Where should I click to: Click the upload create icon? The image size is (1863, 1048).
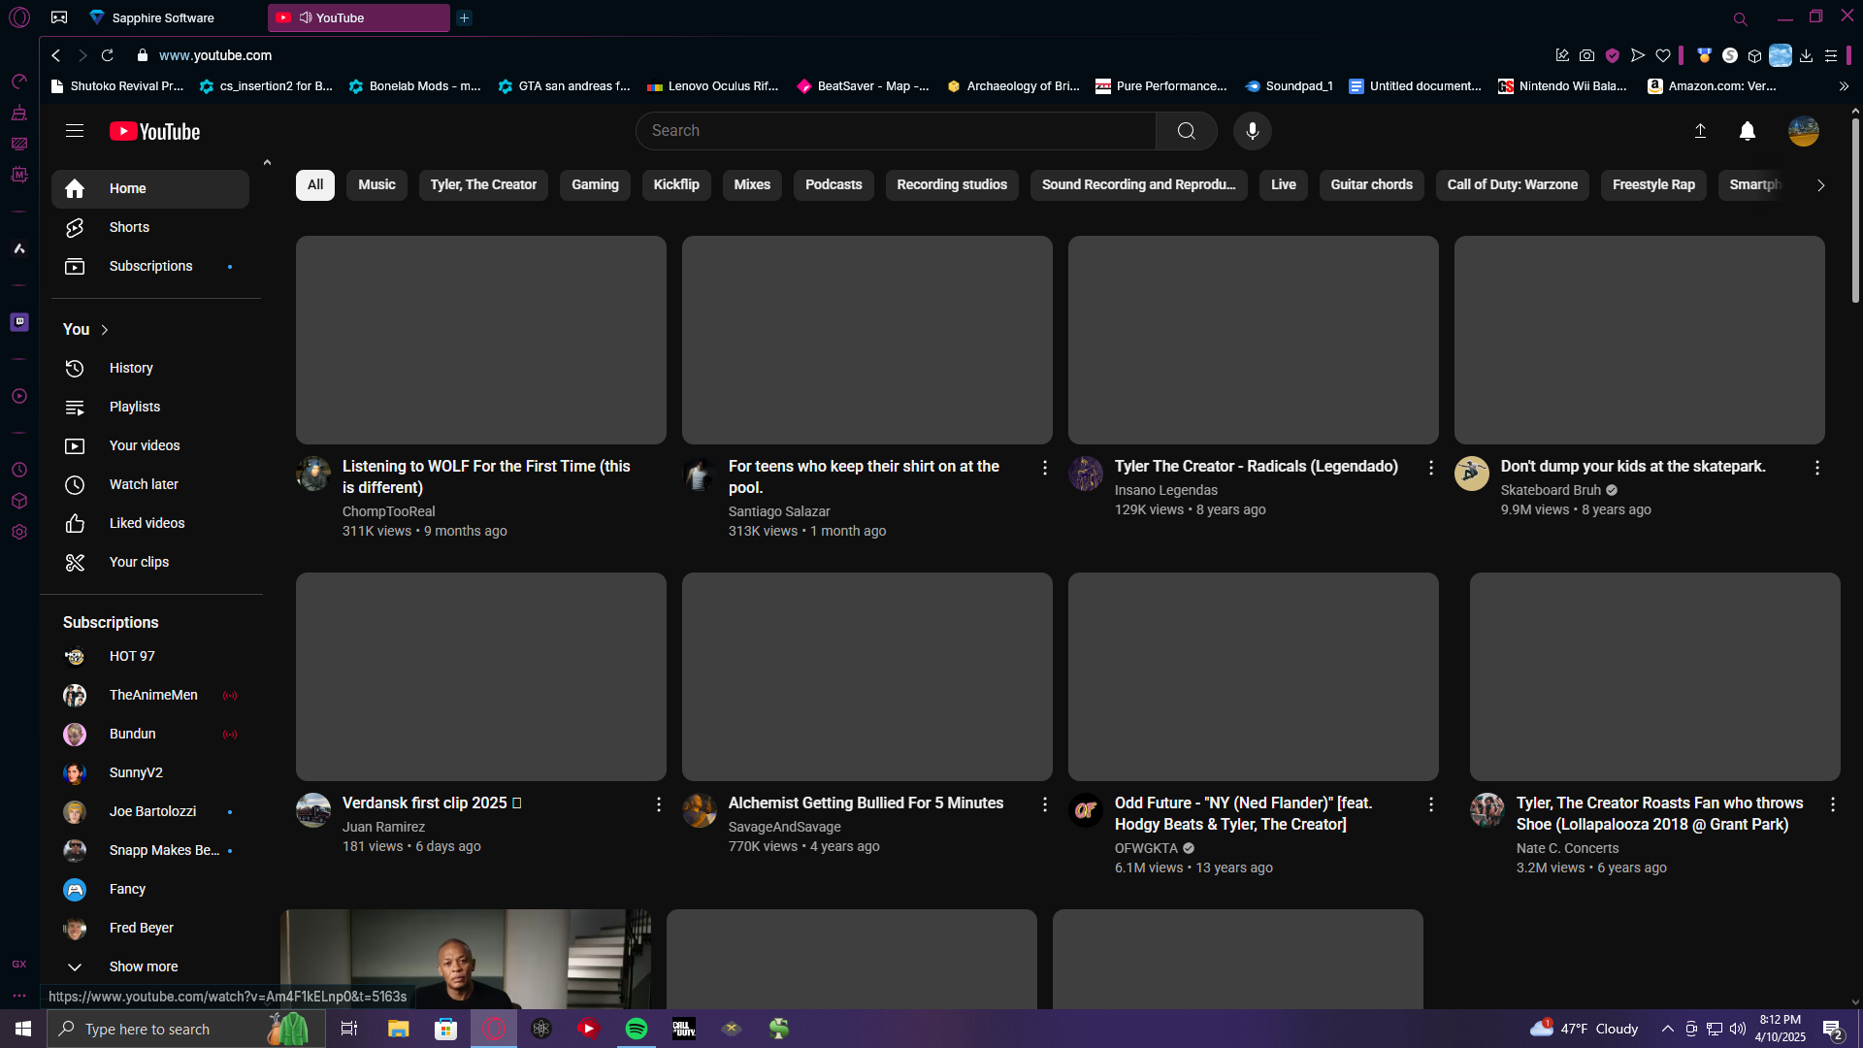tap(1700, 131)
